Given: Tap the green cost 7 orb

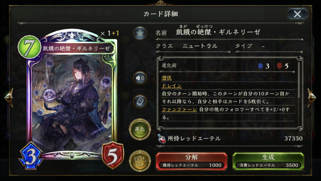Looking at the screenshot, I should pyautogui.click(x=29, y=47).
